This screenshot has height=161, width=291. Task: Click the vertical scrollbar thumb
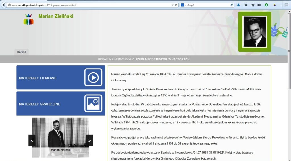[x=289, y=51]
